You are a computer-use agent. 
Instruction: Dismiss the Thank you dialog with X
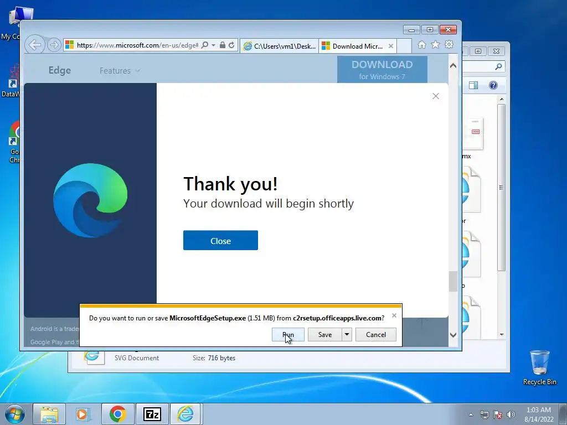click(436, 96)
